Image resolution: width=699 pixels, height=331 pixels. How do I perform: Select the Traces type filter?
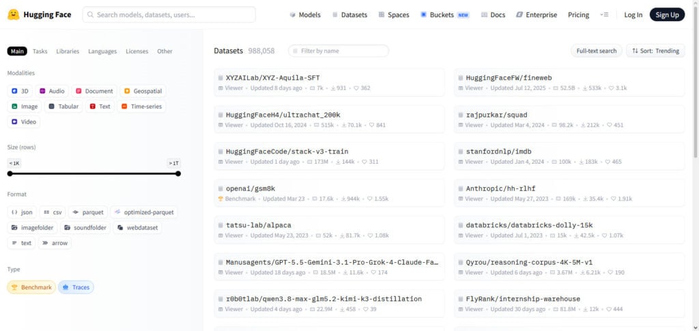tap(76, 287)
